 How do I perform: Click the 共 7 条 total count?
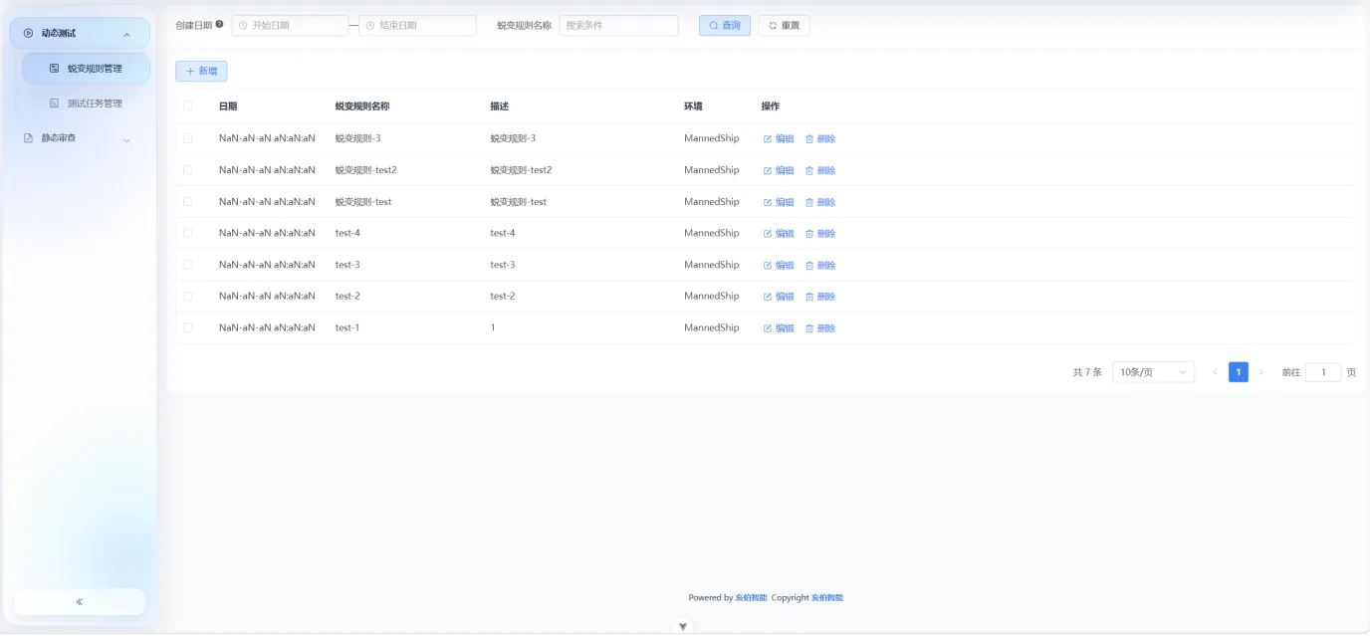[1087, 372]
